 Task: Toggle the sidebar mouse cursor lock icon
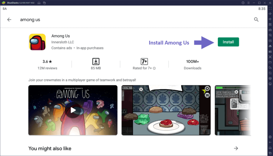point(270,25)
